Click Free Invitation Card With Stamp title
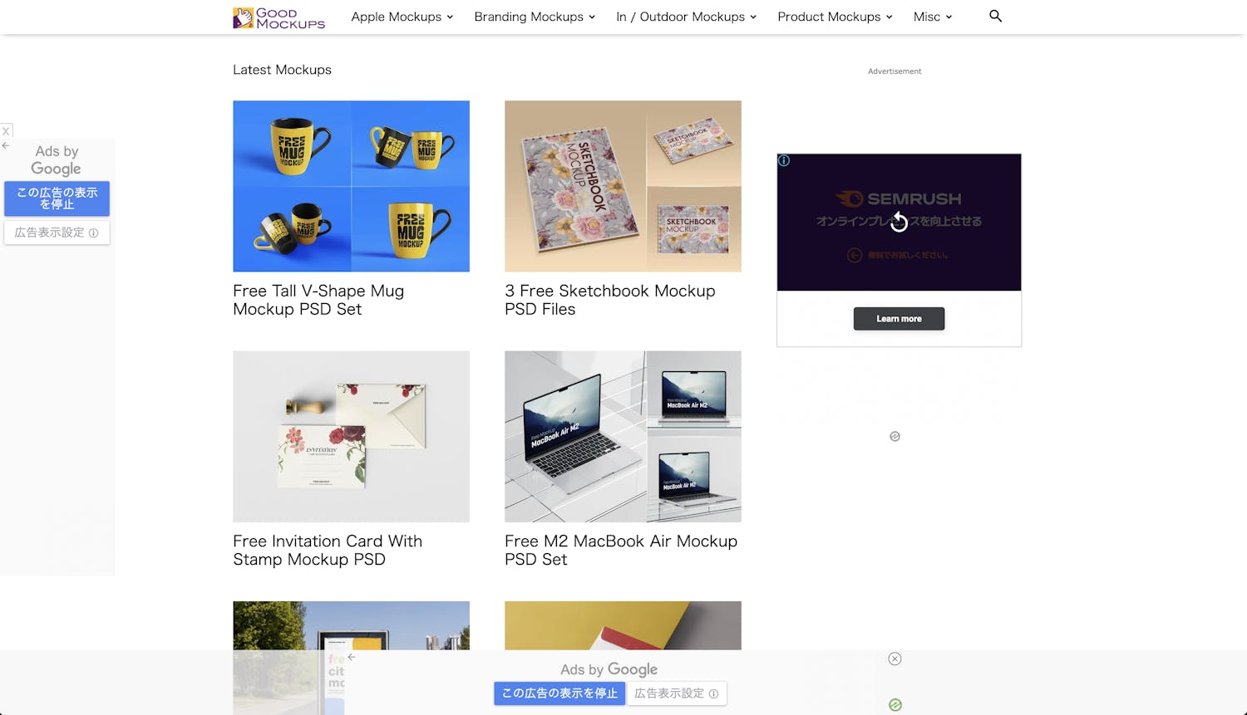The width and height of the screenshot is (1247, 715). tap(328, 550)
